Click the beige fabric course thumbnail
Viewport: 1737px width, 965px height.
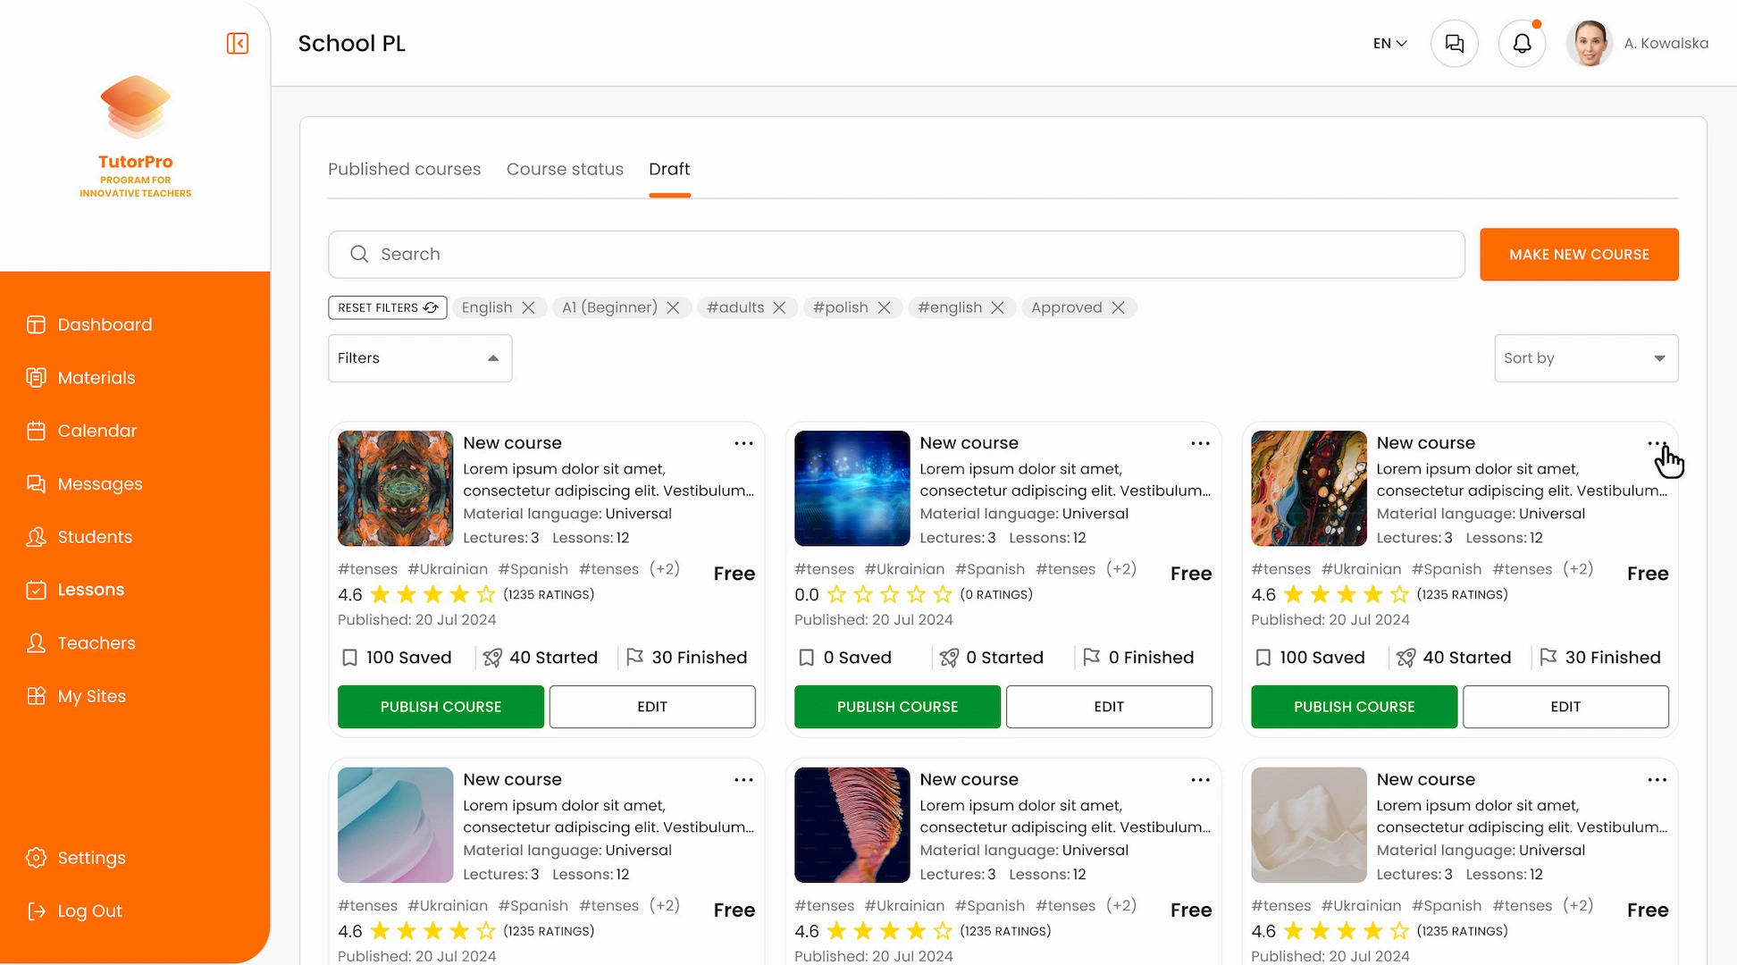[x=1309, y=825]
